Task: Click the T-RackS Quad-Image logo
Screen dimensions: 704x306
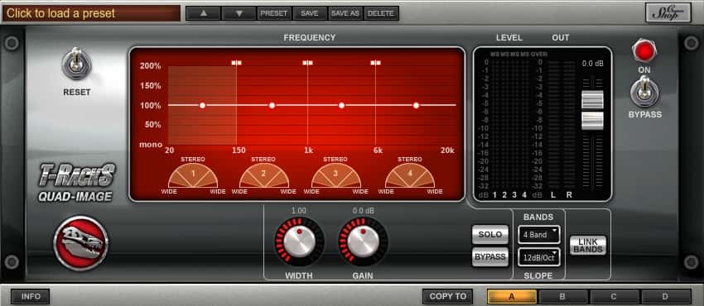Action: (x=77, y=183)
